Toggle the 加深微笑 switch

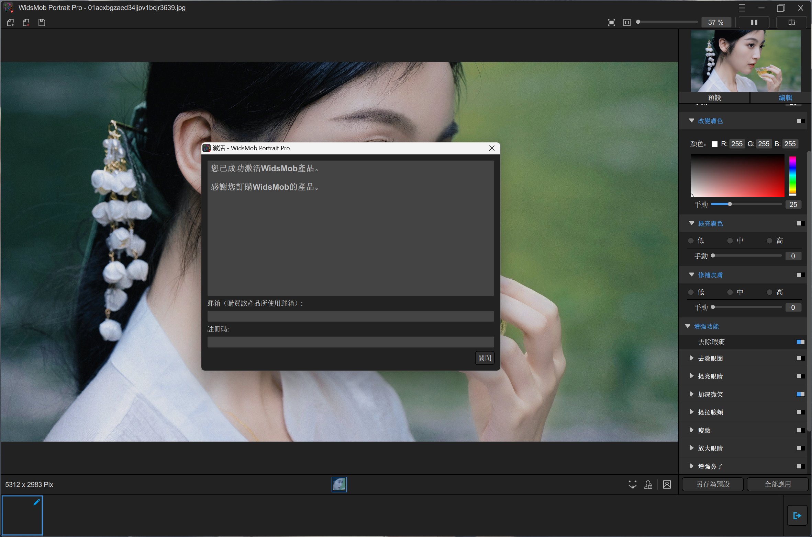[x=801, y=394]
